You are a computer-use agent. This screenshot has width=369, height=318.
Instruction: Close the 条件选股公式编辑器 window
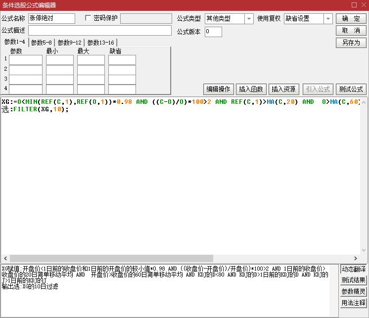point(363,5)
